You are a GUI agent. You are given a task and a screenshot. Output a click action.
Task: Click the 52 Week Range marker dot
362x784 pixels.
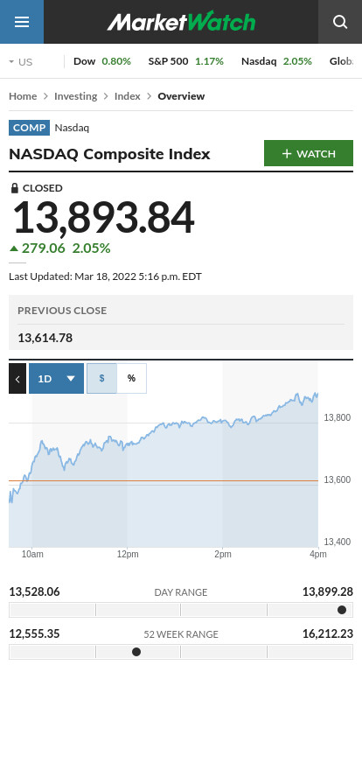pos(136,652)
